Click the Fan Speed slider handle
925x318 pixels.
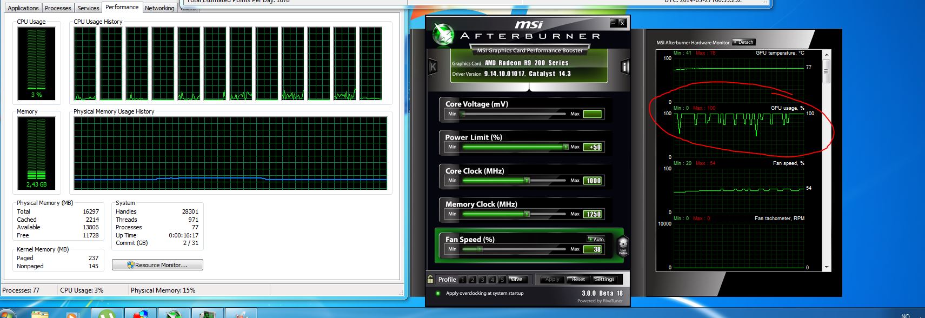tap(480, 249)
